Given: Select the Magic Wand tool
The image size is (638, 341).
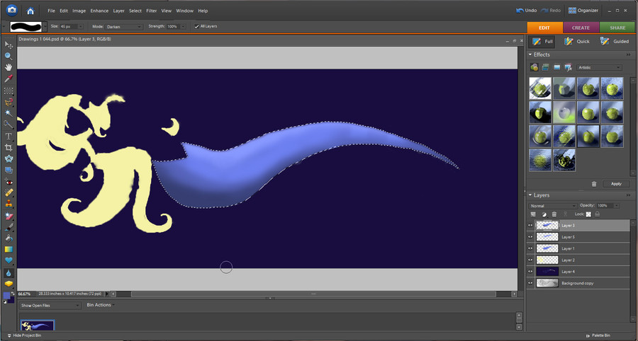Looking at the screenshot, I should click(x=9, y=113).
